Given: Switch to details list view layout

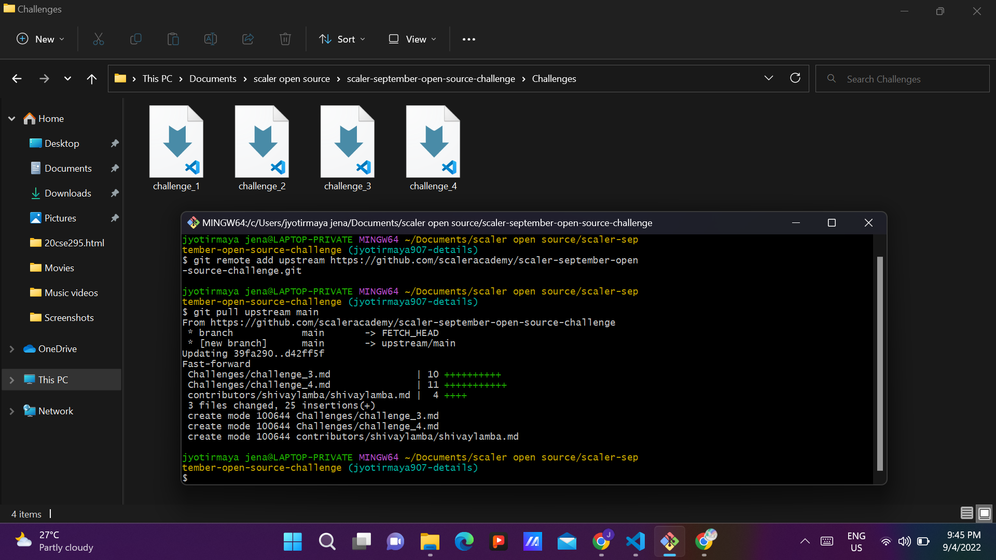Looking at the screenshot, I should [x=967, y=513].
